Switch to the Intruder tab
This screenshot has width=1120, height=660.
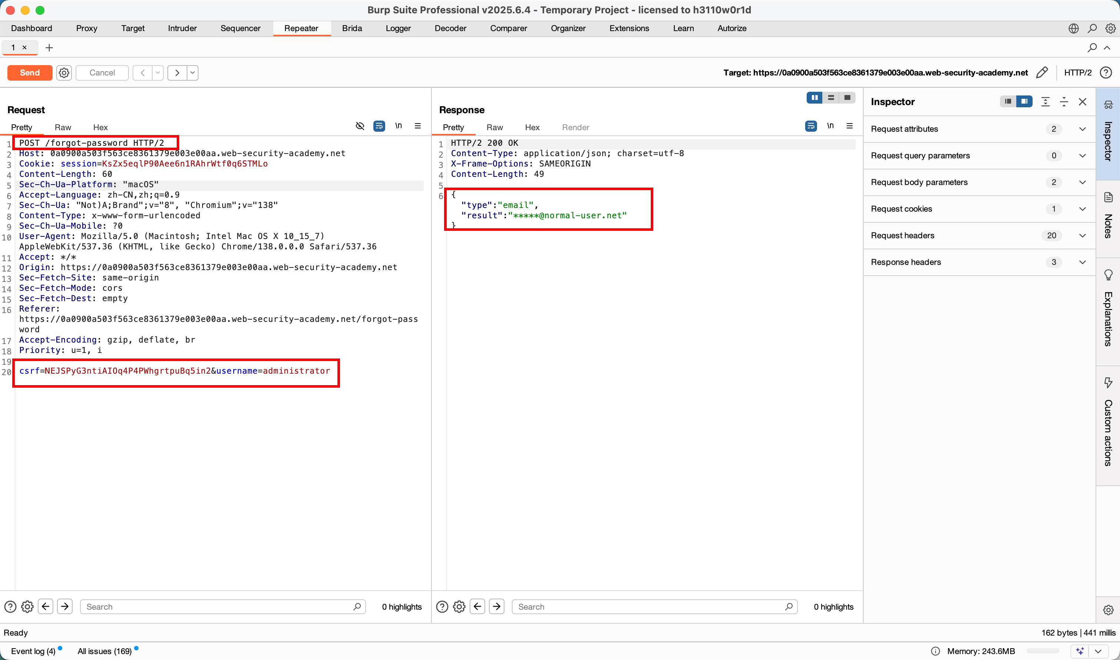(182, 28)
